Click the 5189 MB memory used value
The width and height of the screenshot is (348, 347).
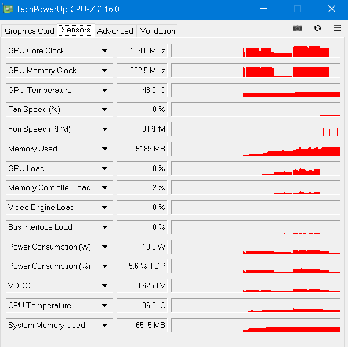click(x=142, y=149)
